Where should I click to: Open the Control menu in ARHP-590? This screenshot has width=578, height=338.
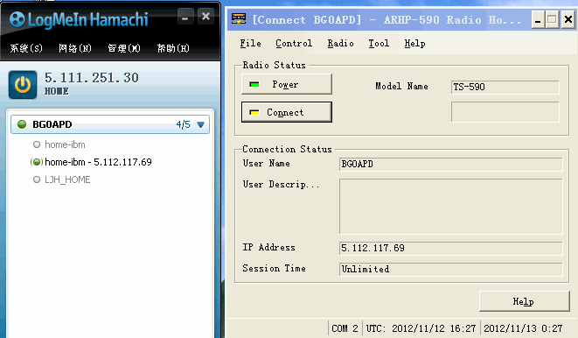point(294,44)
